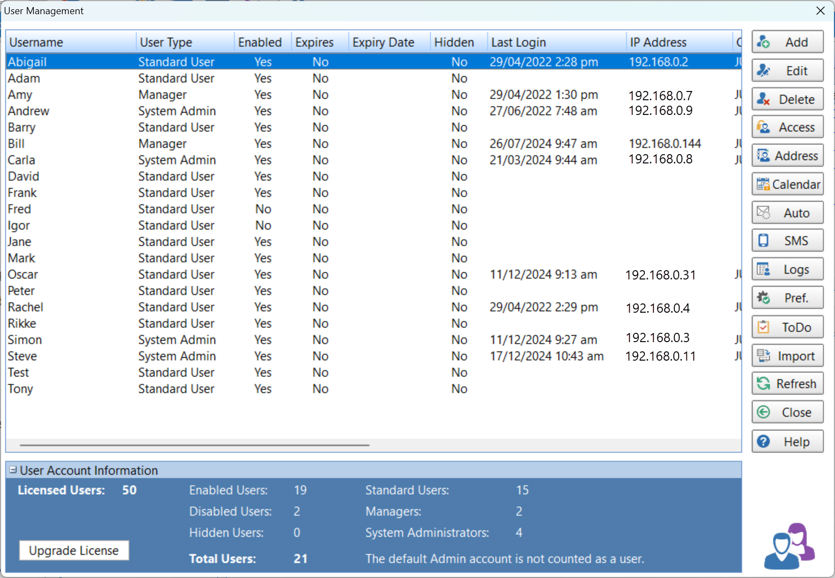
Task: Select the Fred user row
Action: (x=374, y=209)
